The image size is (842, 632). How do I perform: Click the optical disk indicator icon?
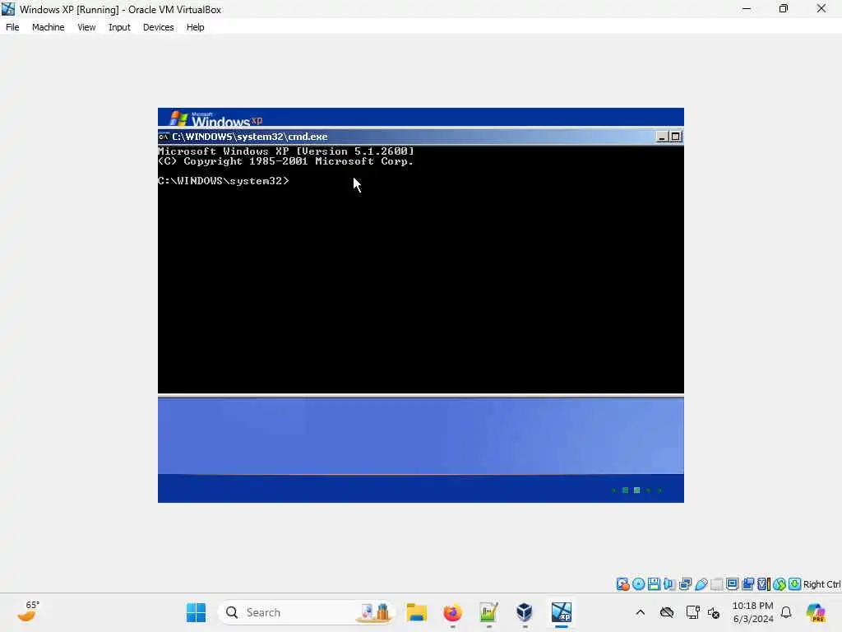[638, 584]
